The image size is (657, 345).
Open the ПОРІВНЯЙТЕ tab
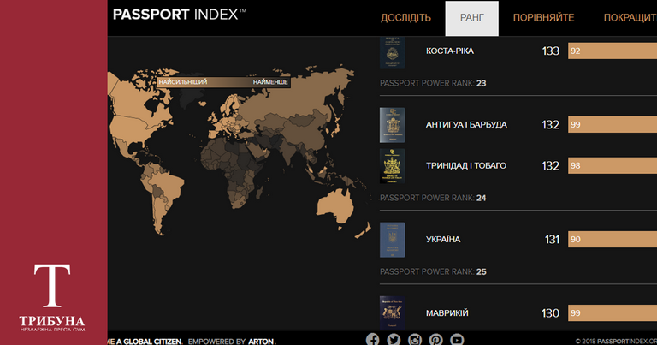point(543,18)
